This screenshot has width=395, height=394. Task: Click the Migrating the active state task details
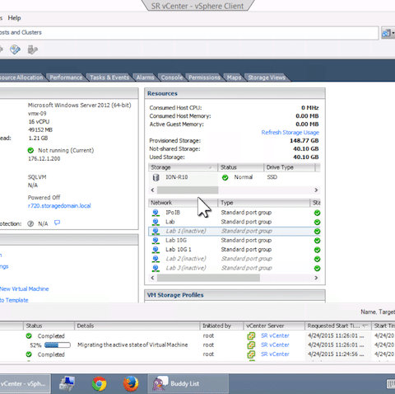pyautogui.click(x=132, y=345)
